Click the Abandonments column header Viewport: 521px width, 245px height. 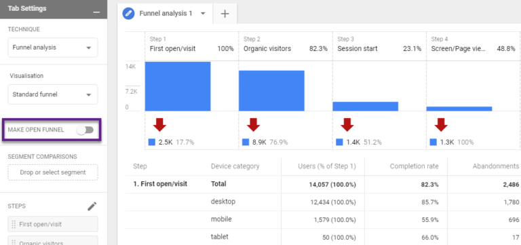(496, 166)
